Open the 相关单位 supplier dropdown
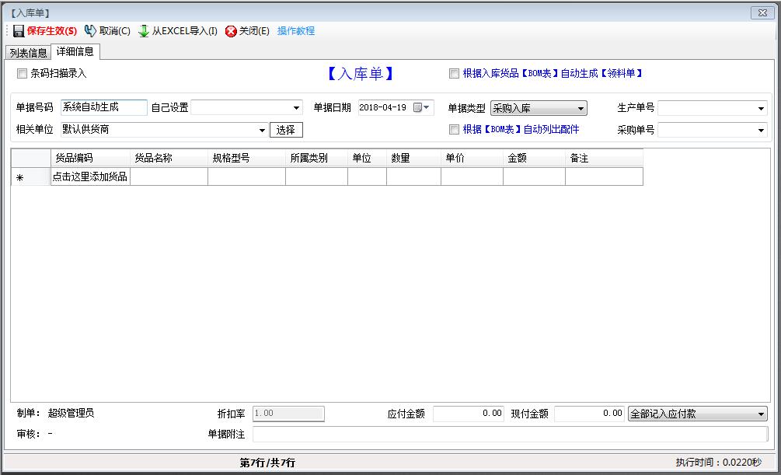The image size is (781, 475). pos(263,131)
